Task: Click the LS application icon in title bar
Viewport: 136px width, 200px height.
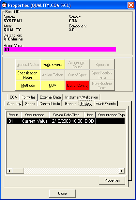Action: click(x=4, y=5)
